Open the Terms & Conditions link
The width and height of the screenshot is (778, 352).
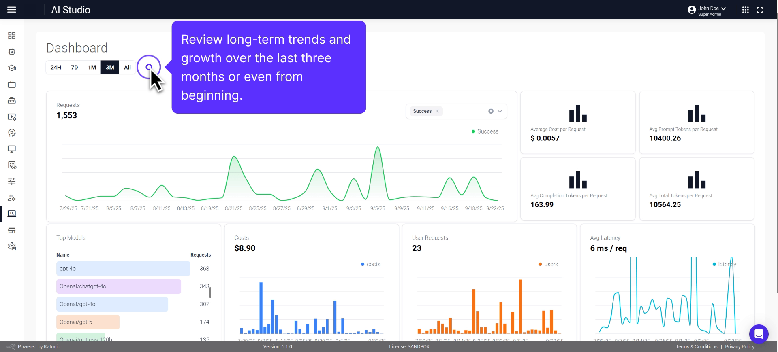696,347
